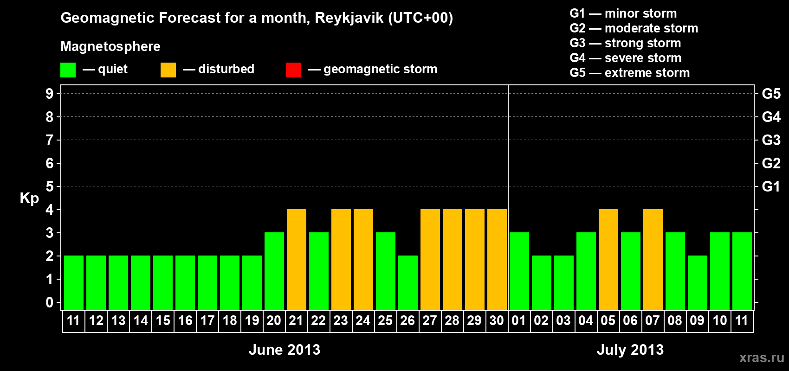Click the Kp value 9 on left axis

click(50, 94)
